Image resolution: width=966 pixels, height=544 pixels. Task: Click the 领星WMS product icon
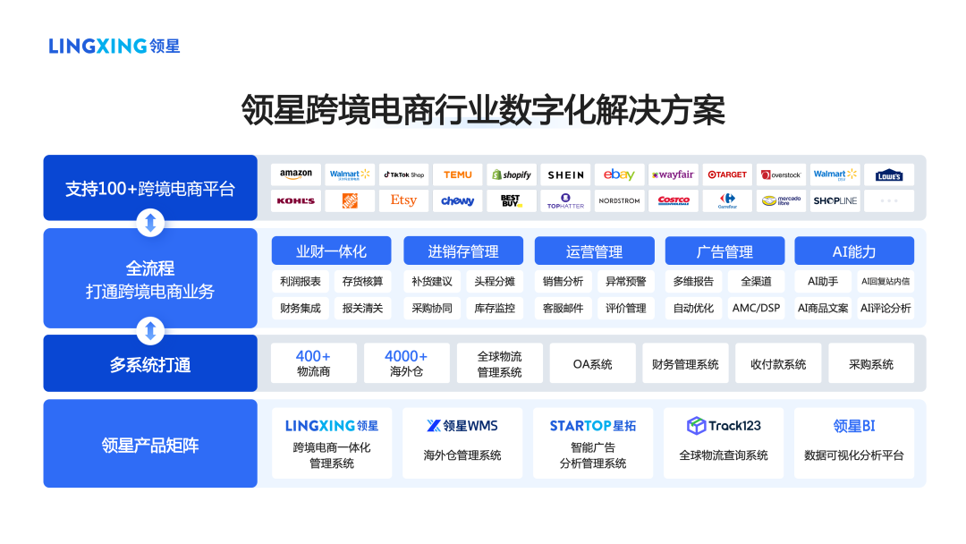pyautogui.click(x=462, y=425)
